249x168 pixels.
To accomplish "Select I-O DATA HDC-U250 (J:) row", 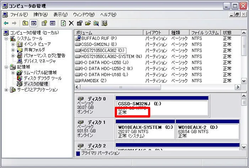I will pyautogui.click(x=158, y=63).
